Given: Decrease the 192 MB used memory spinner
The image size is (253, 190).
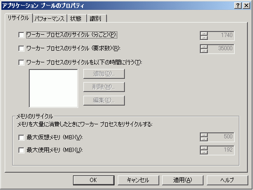Looking at the screenshot, I should click(204, 152).
